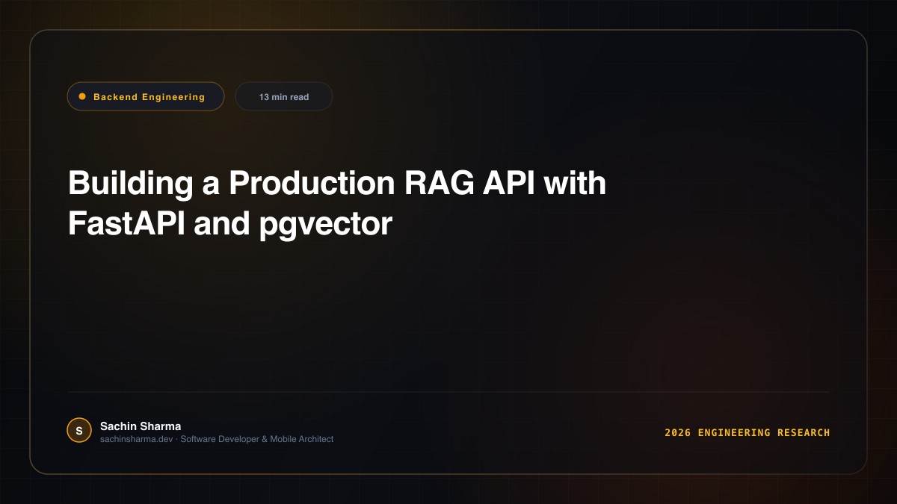Click the 2026 year in the footer label
This screenshot has height=504, width=897.
click(678, 433)
